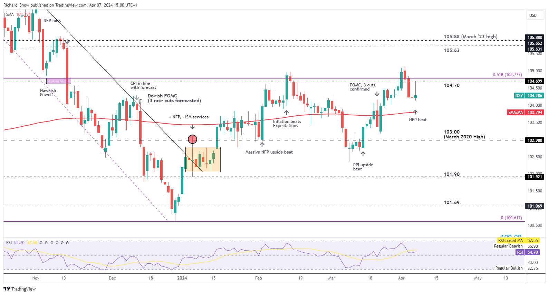Select the 105.652 price axis tag
Image resolution: width=549 pixels, height=295 pixels.
click(x=535, y=43)
